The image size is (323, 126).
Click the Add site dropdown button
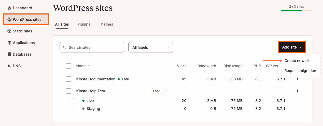point(292,47)
